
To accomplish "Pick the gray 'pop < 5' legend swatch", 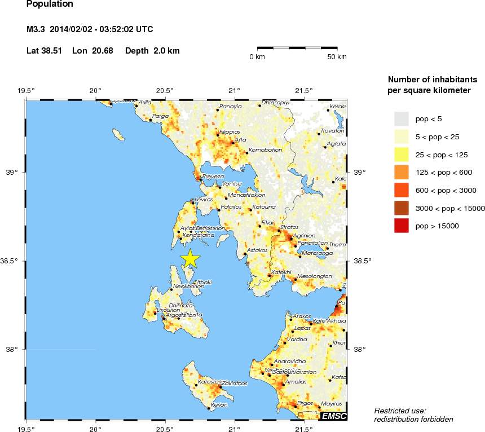I will tap(401, 118).
